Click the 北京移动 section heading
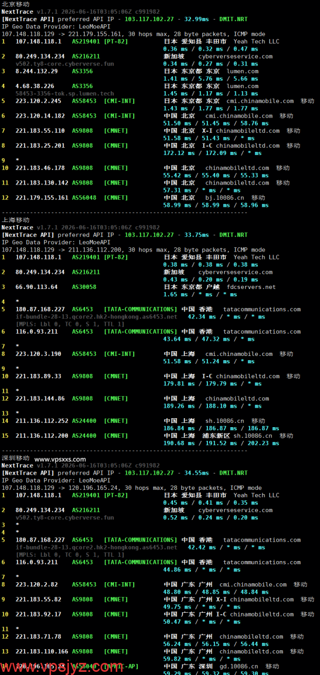The height and width of the screenshot is (675, 320). coord(16,4)
